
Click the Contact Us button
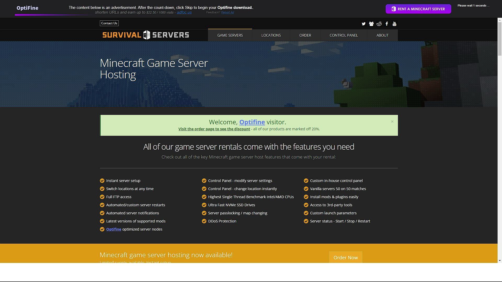109,23
